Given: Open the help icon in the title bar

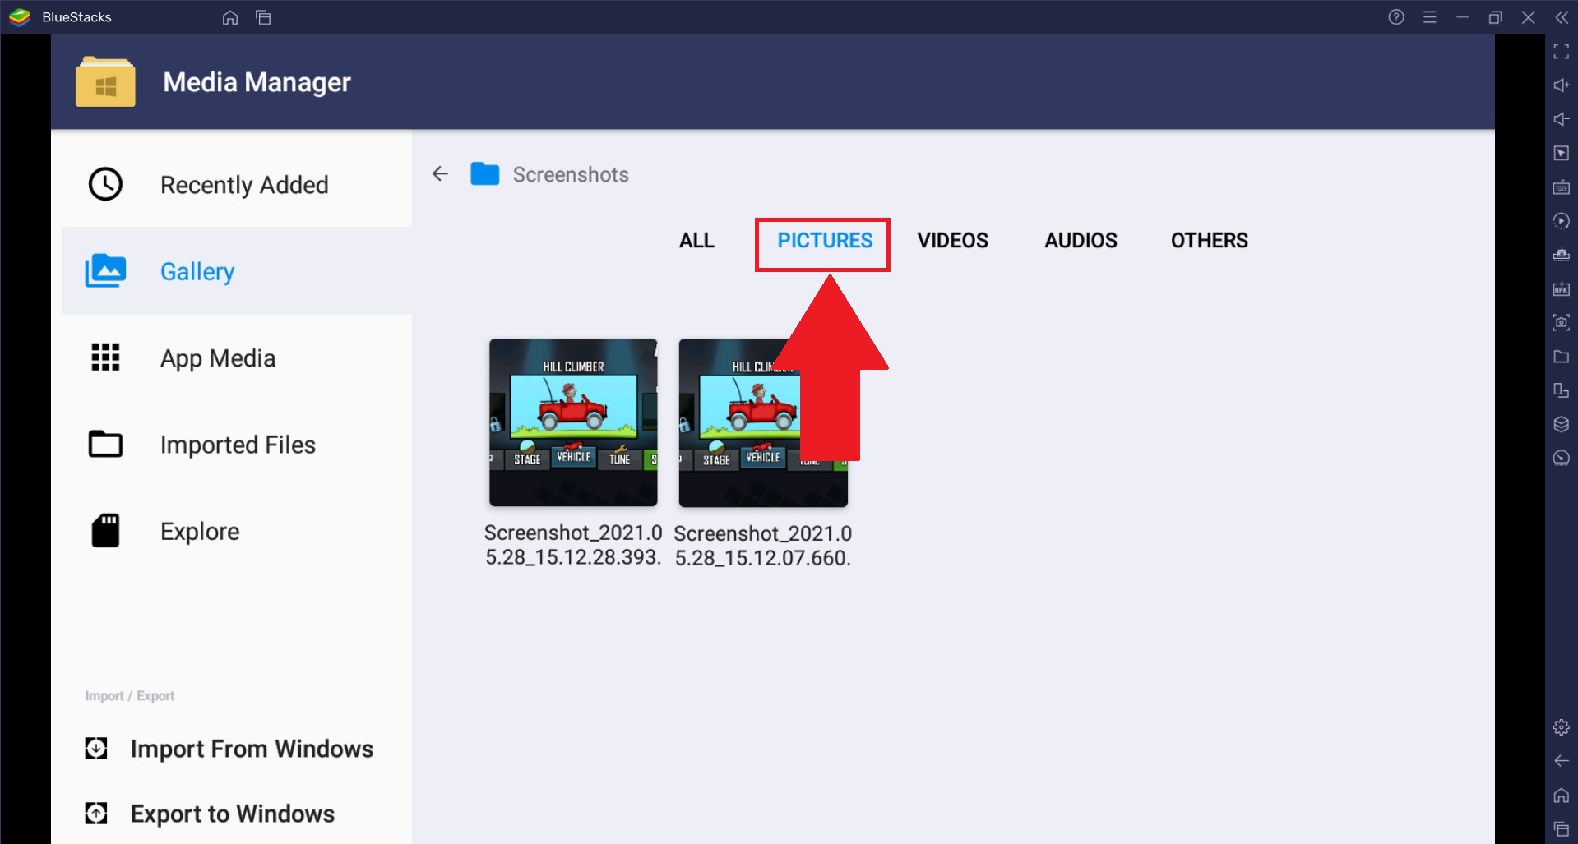Looking at the screenshot, I should (x=1395, y=17).
